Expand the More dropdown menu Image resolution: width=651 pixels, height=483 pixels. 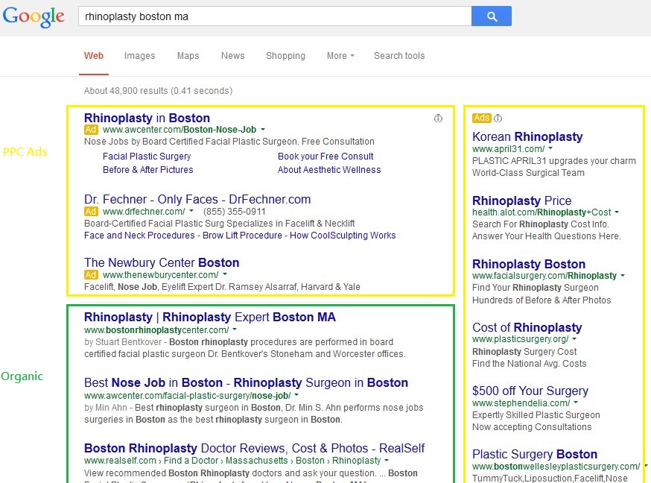[340, 56]
